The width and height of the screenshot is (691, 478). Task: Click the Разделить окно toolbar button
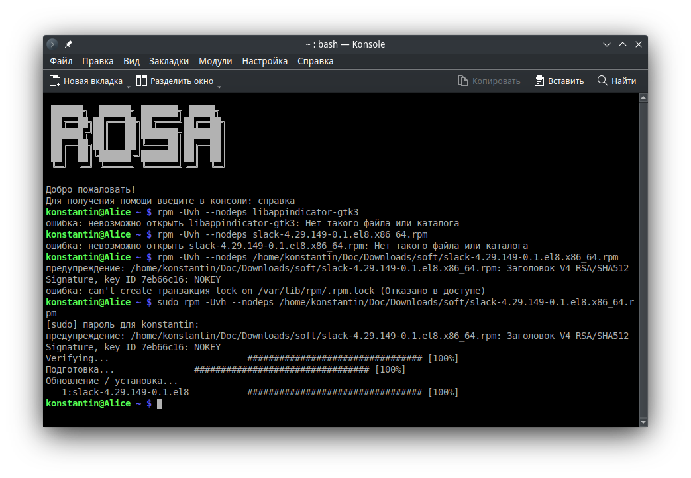(x=175, y=81)
